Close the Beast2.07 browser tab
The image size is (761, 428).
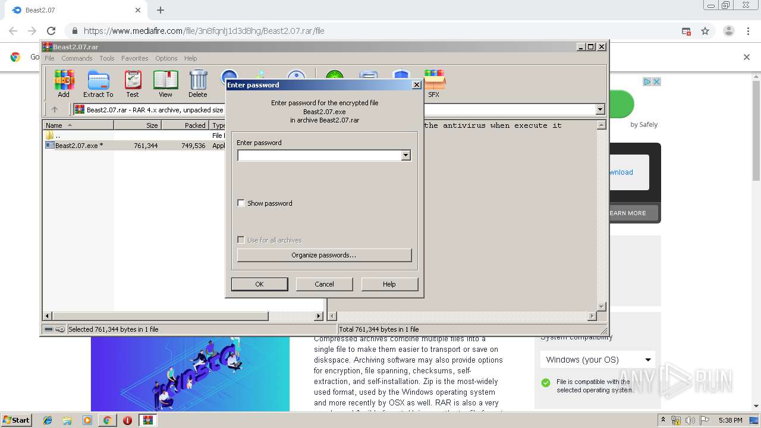[x=138, y=10]
